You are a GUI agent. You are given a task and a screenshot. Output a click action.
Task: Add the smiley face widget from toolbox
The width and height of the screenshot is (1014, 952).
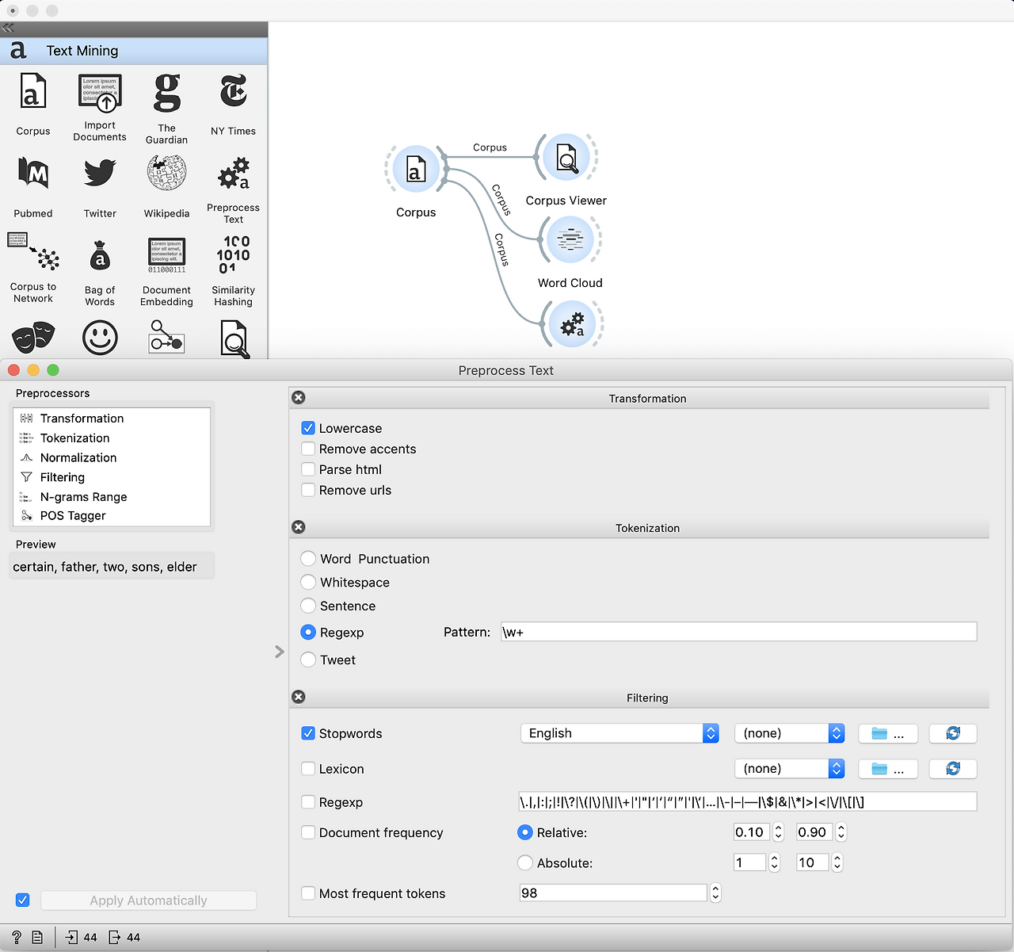[x=100, y=338]
